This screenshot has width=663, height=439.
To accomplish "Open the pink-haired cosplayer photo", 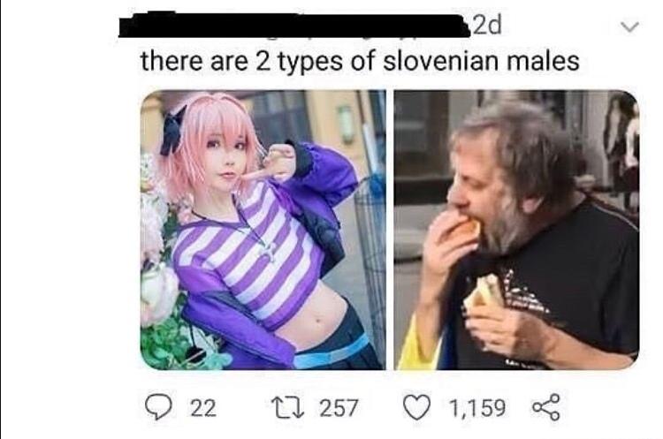I will point(263,230).
